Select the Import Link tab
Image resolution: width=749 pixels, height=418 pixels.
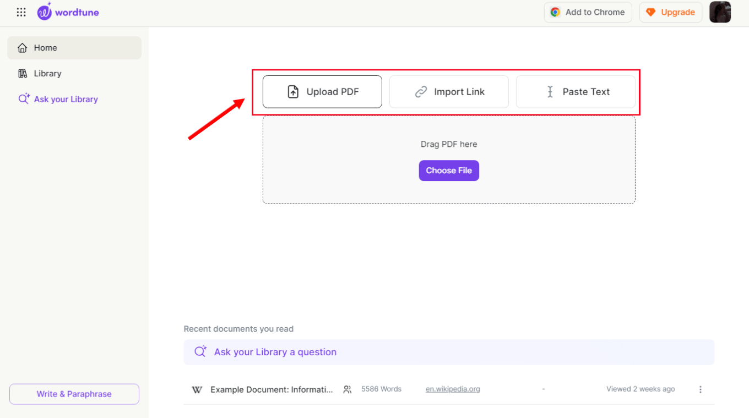tap(449, 92)
